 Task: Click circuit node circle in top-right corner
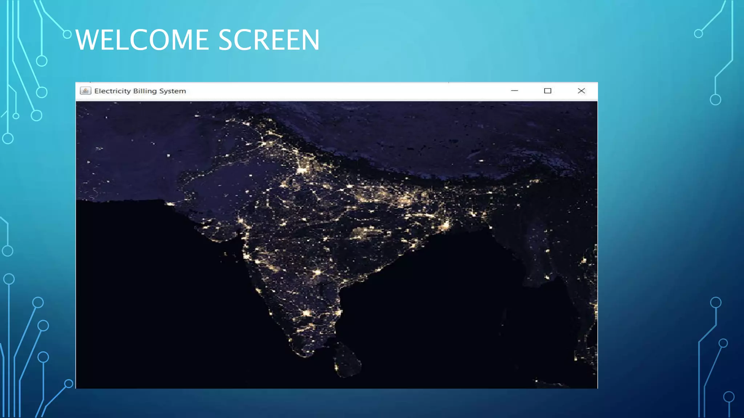(698, 34)
